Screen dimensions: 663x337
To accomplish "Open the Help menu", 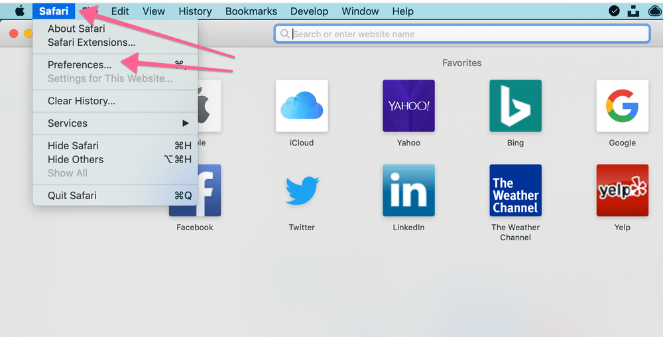I will [402, 11].
